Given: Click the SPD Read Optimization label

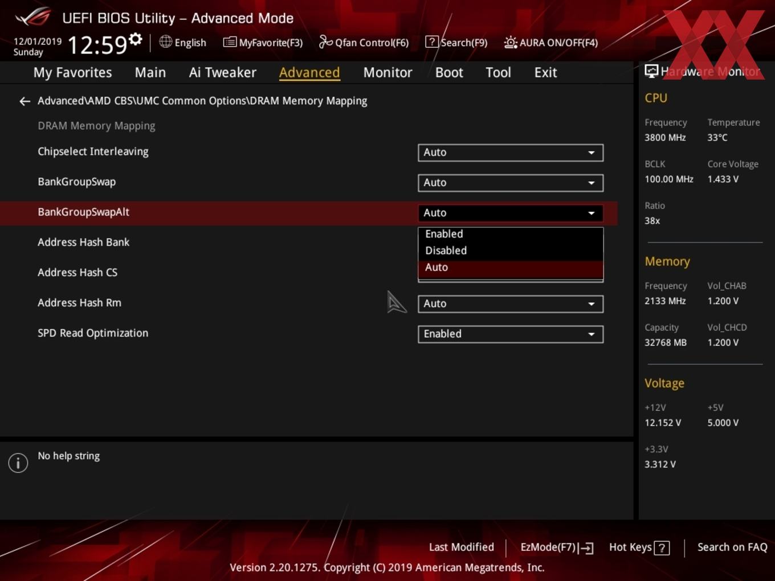Looking at the screenshot, I should 93,333.
